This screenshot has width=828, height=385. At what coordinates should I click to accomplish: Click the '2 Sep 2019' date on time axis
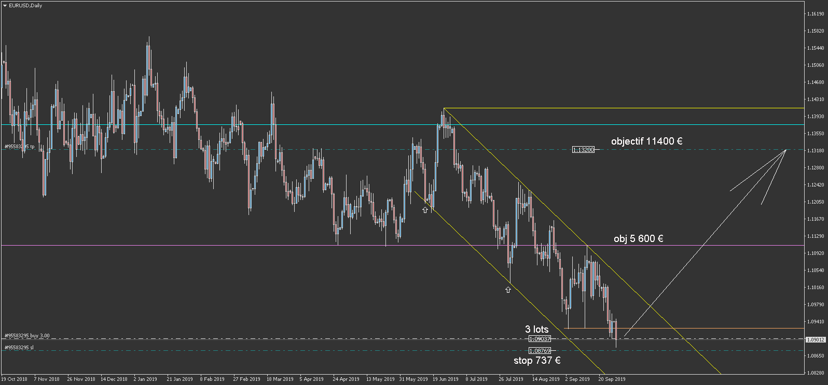click(577, 379)
